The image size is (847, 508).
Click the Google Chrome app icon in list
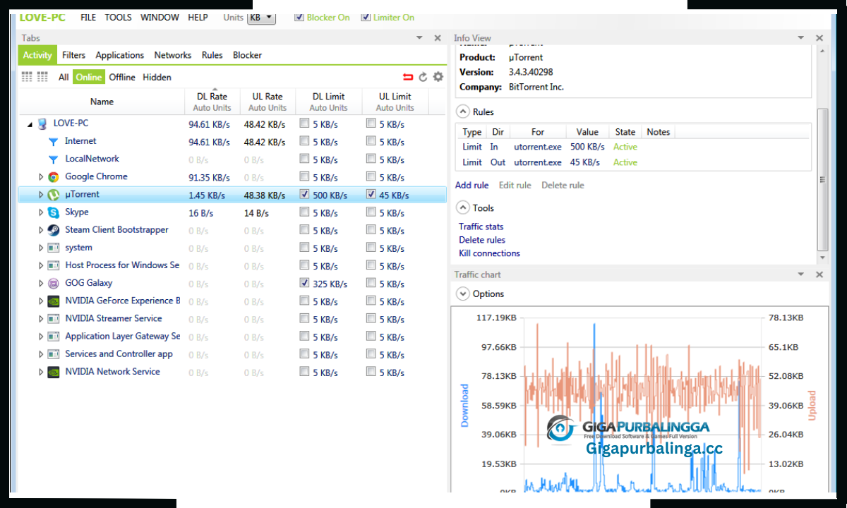click(x=53, y=177)
